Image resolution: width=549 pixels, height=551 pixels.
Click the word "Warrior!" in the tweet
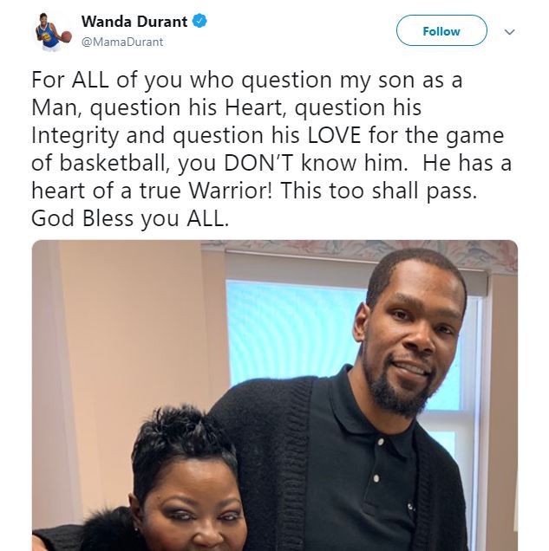coord(231,191)
